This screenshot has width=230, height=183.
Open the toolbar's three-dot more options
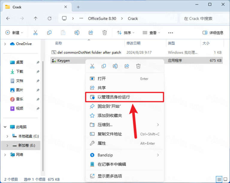coord(171,33)
